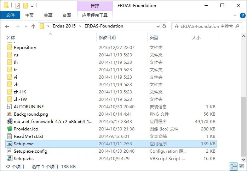Viewport: 247px width, 171px height.
Task: Open the 文件 ribbon tab
Action: 10,15
